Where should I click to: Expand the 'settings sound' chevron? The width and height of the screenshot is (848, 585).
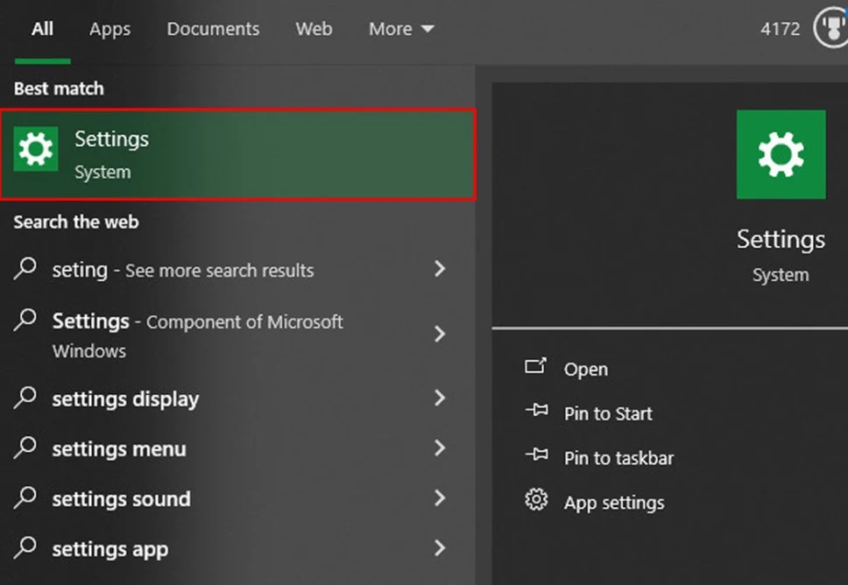point(440,498)
